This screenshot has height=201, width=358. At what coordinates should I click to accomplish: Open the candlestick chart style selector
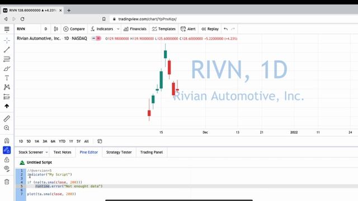[56, 29]
